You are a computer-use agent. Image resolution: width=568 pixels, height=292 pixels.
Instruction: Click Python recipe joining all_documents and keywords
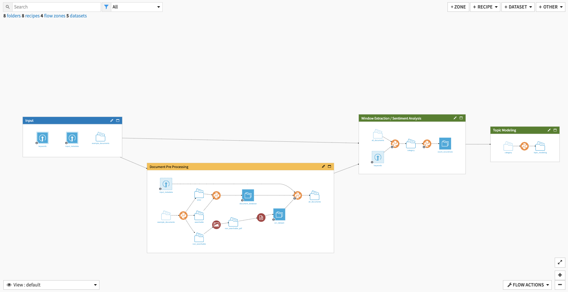coord(395,144)
